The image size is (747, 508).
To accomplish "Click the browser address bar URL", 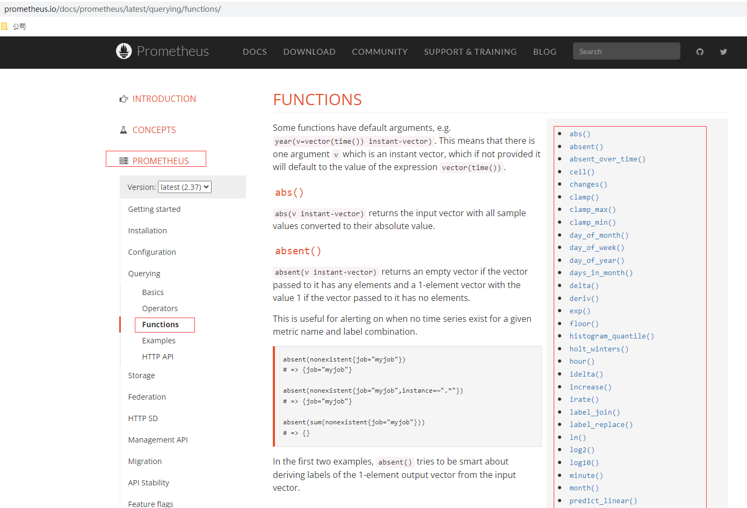I will (113, 9).
